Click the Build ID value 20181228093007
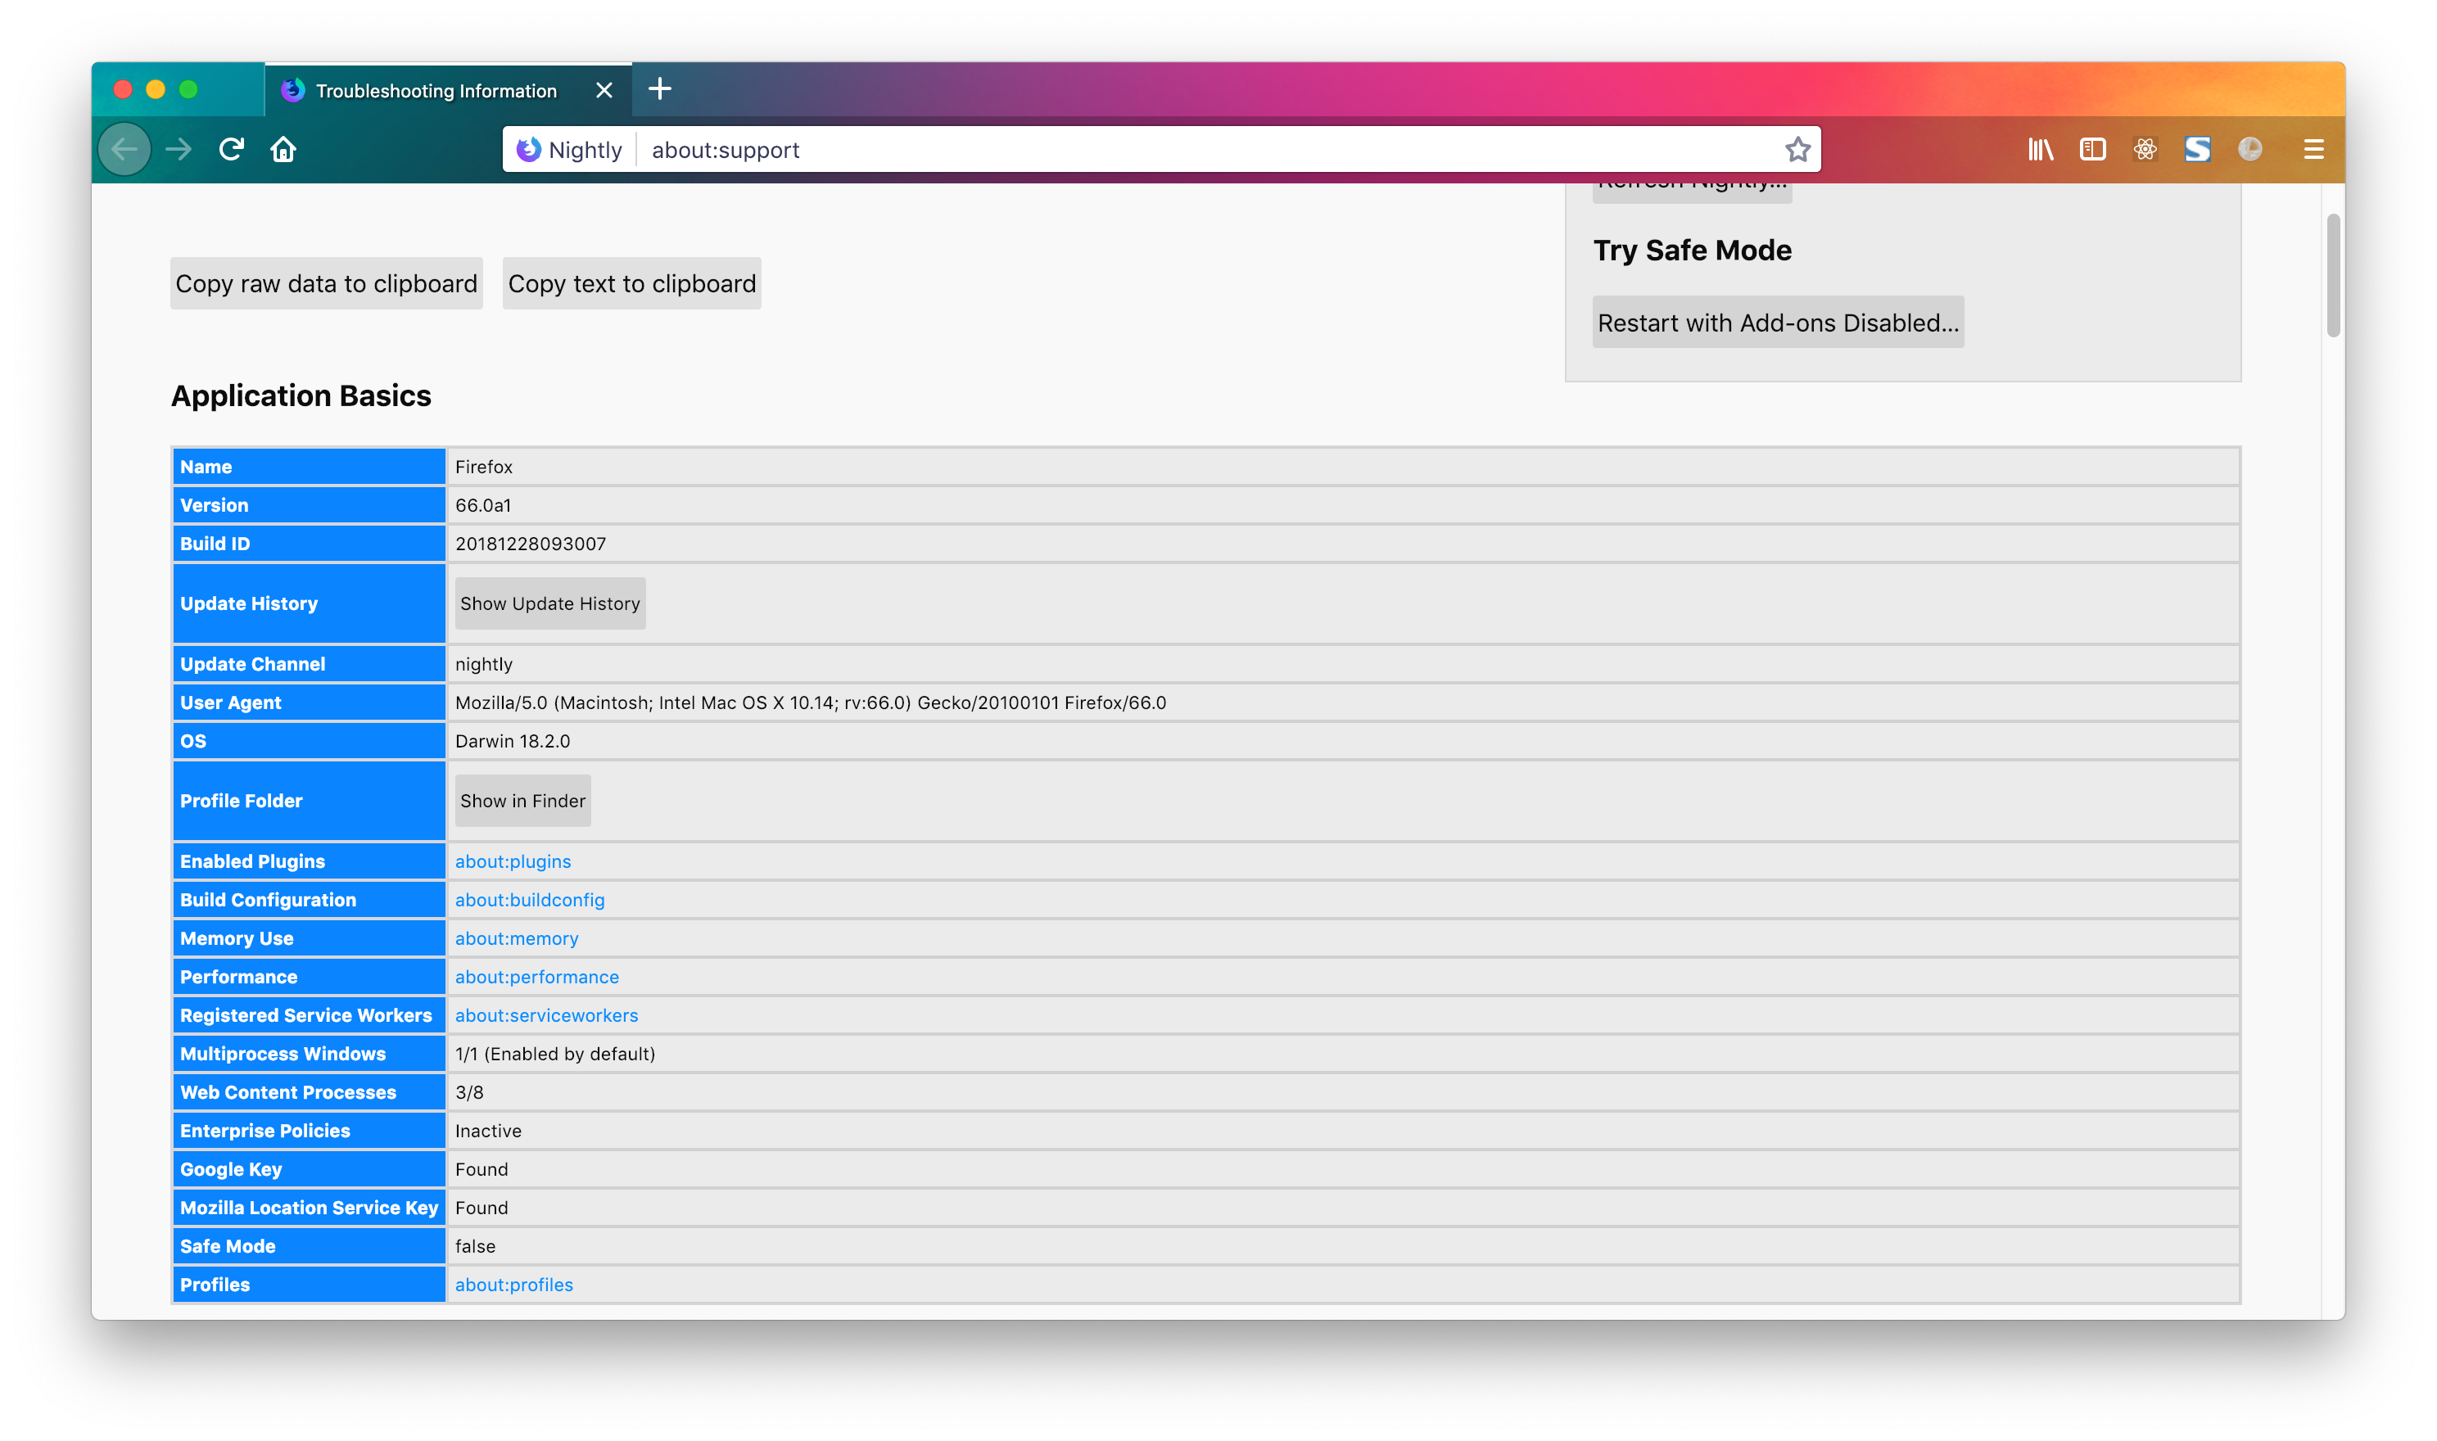This screenshot has height=1441, width=2437. (x=530, y=544)
